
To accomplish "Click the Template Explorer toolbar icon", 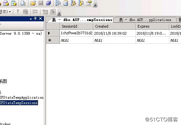I will point(81,3).
